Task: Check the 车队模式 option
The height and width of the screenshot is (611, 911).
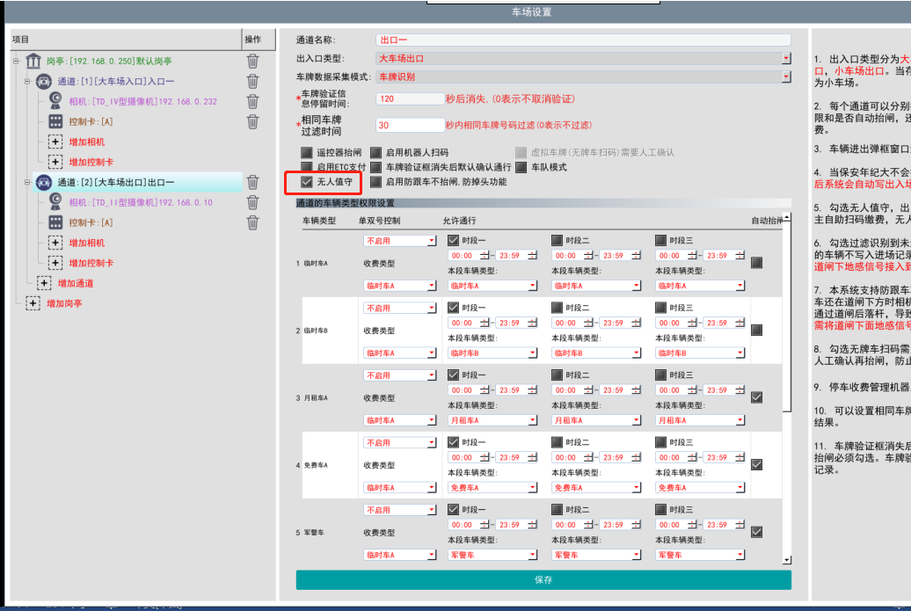Action: (521, 167)
